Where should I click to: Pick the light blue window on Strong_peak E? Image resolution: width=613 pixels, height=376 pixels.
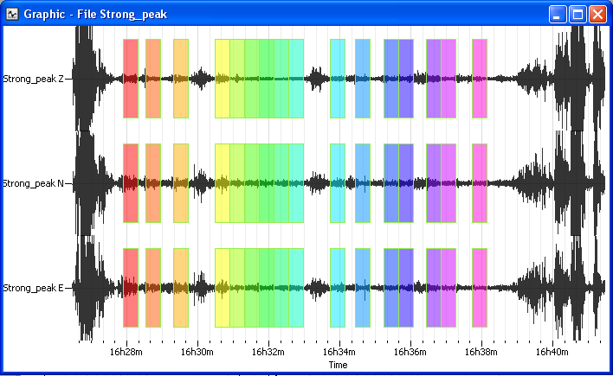(363, 288)
